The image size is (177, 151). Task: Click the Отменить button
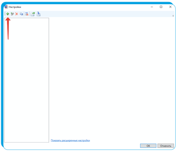tap(165, 146)
